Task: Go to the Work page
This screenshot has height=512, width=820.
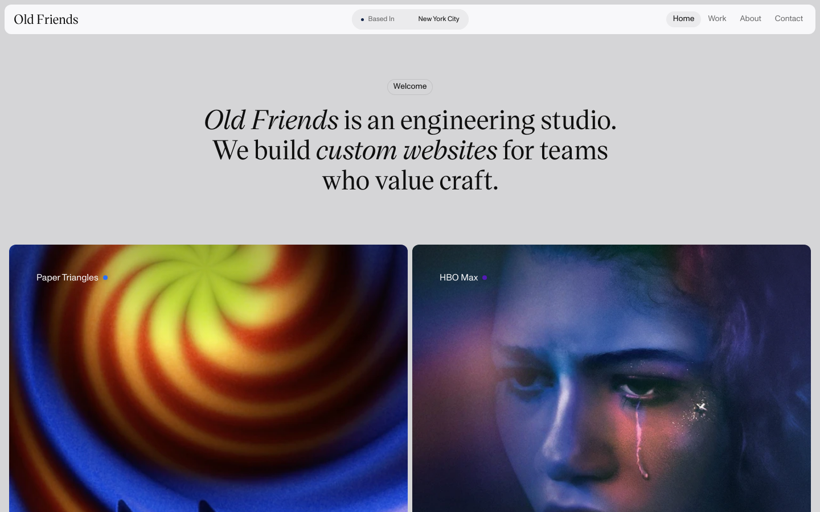Action: click(x=717, y=19)
